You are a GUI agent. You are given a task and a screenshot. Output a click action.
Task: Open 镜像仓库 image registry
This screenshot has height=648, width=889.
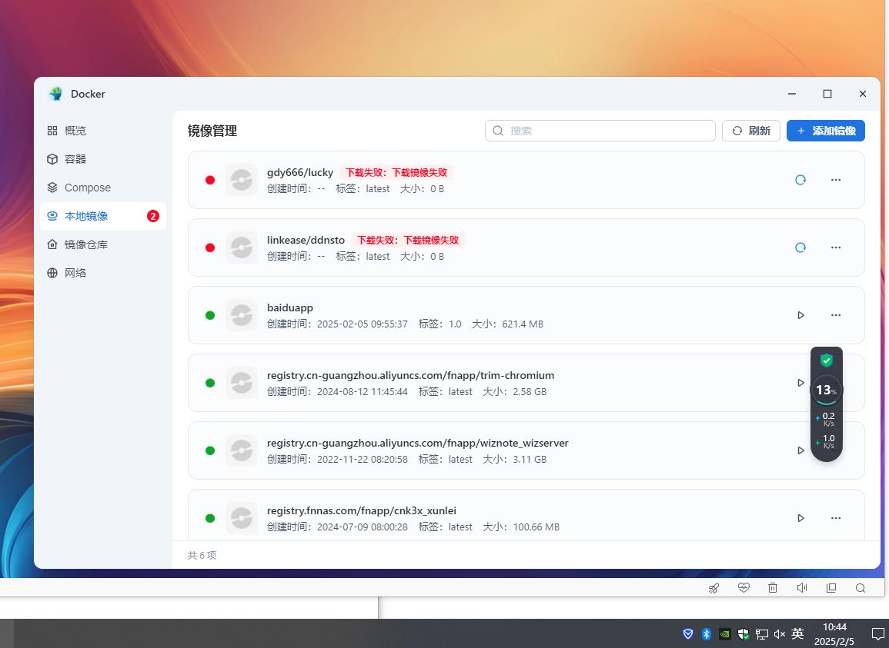coord(102,244)
